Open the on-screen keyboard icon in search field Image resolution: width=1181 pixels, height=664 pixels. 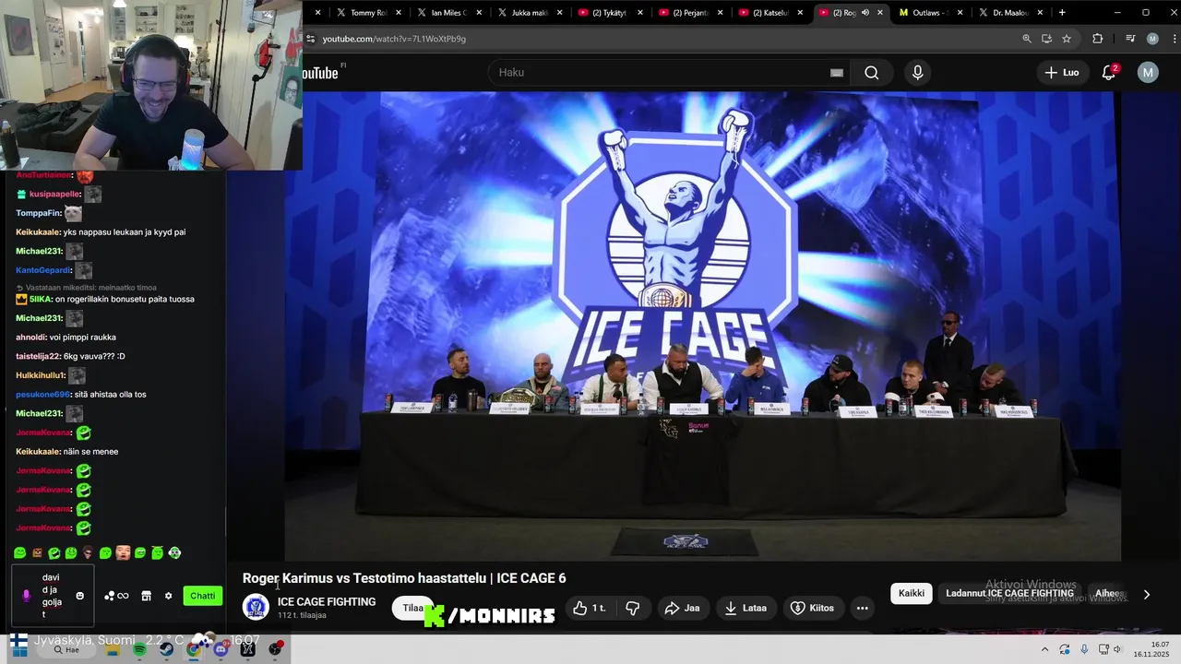837,73
